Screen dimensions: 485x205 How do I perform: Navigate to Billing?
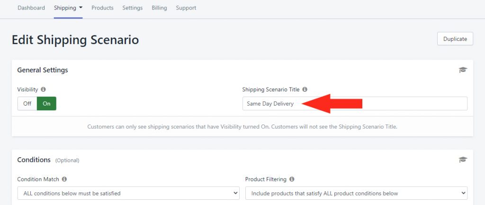click(159, 8)
